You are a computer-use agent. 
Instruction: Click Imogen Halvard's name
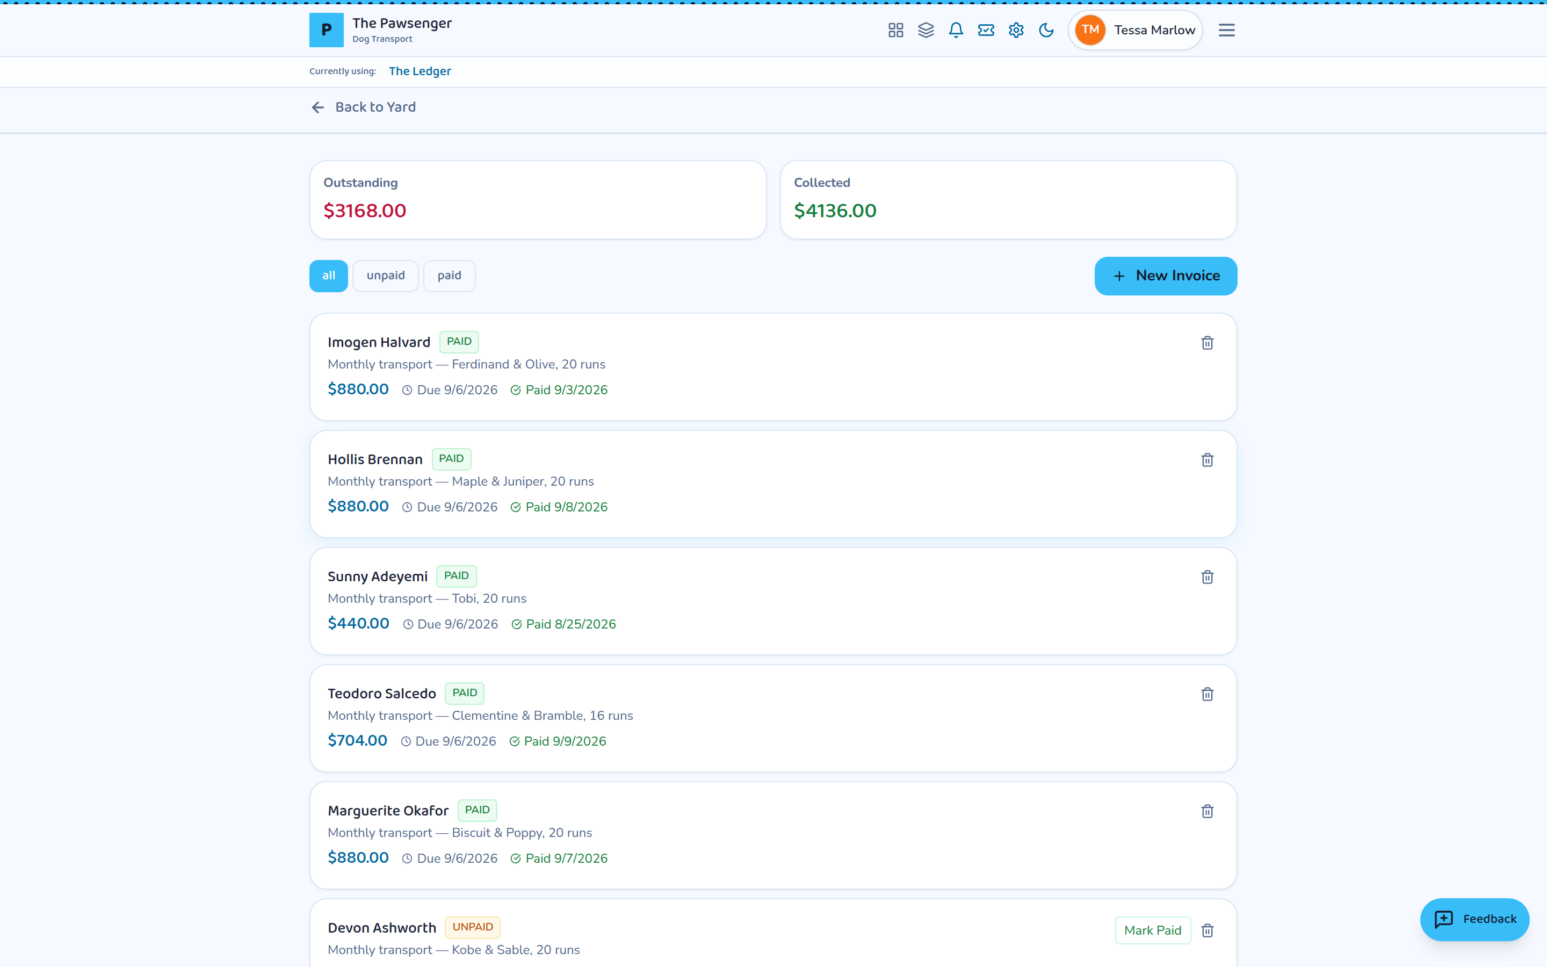click(x=379, y=343)
